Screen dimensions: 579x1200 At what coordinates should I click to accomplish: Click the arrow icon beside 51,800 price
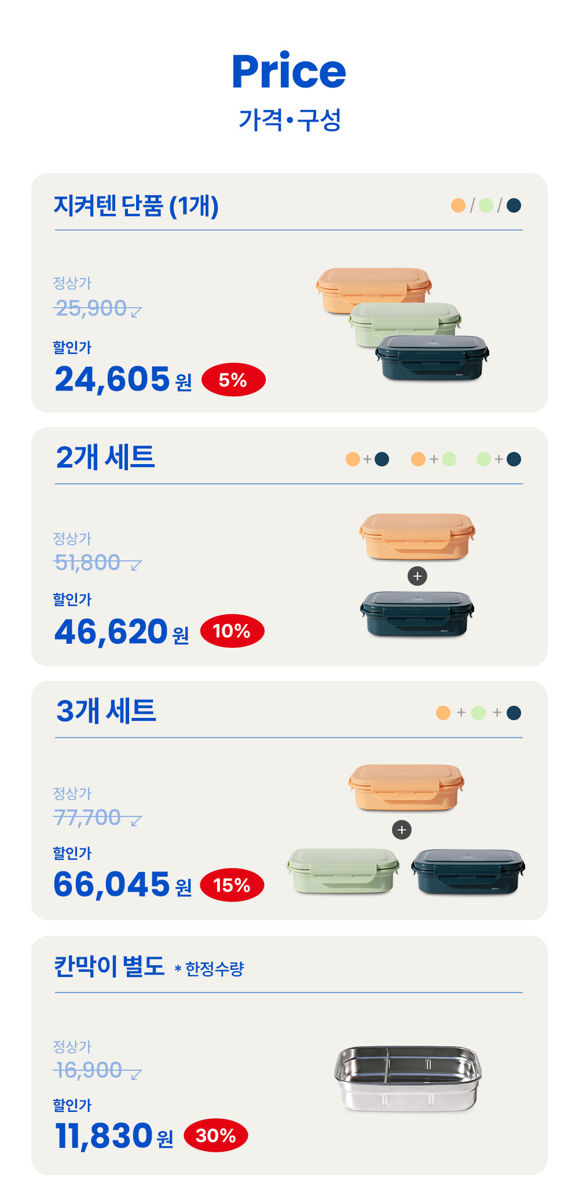[136, 566]
